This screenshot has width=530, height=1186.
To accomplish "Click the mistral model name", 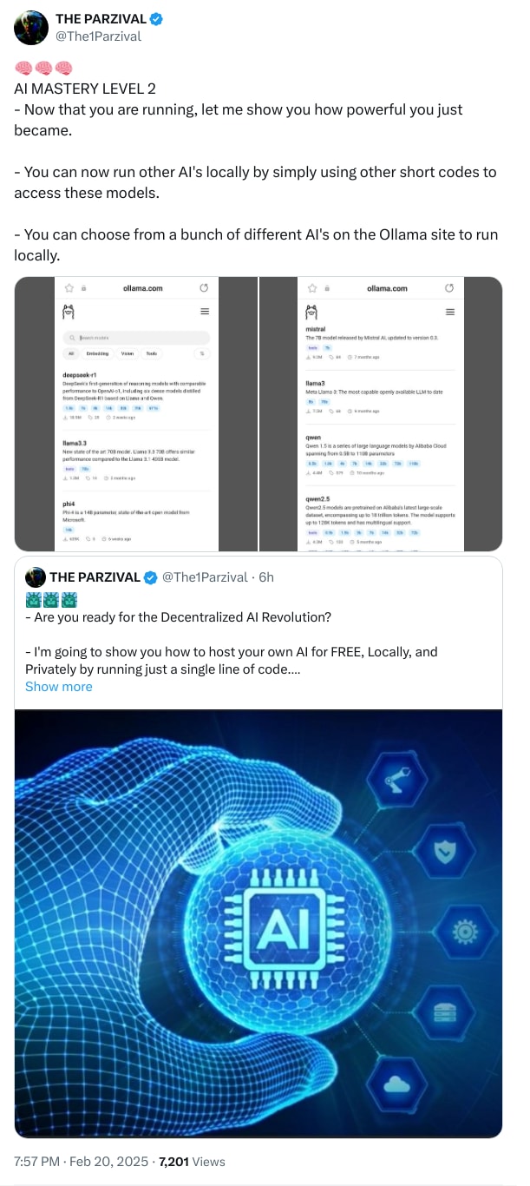I will pos(313,330).
